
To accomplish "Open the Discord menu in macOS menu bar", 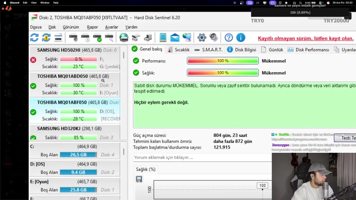I will click(x=15, y=3).
